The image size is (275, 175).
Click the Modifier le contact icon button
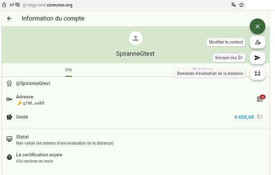(x=257, y=42)
